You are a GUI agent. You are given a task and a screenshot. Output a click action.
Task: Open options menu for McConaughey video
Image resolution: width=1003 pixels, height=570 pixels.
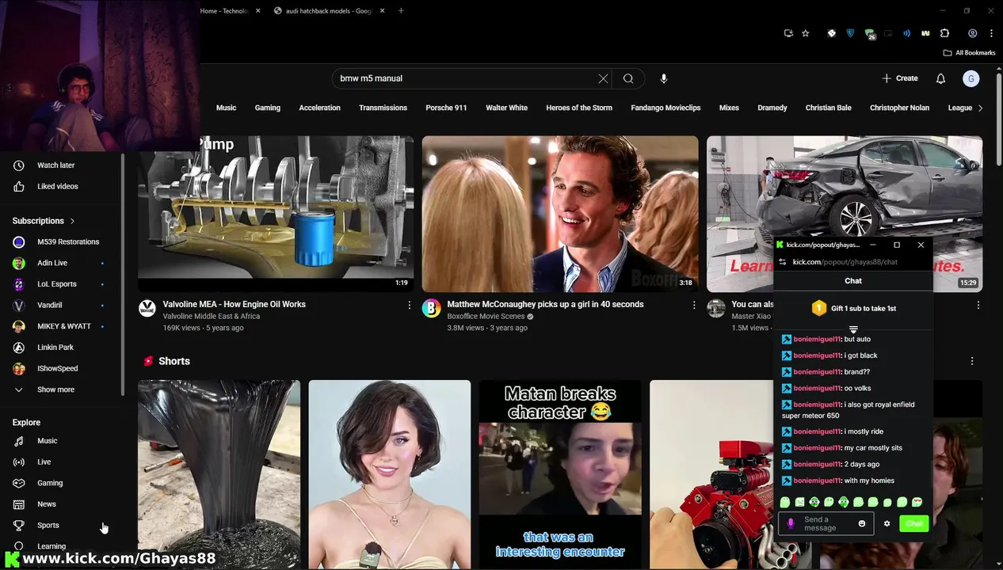694,305
